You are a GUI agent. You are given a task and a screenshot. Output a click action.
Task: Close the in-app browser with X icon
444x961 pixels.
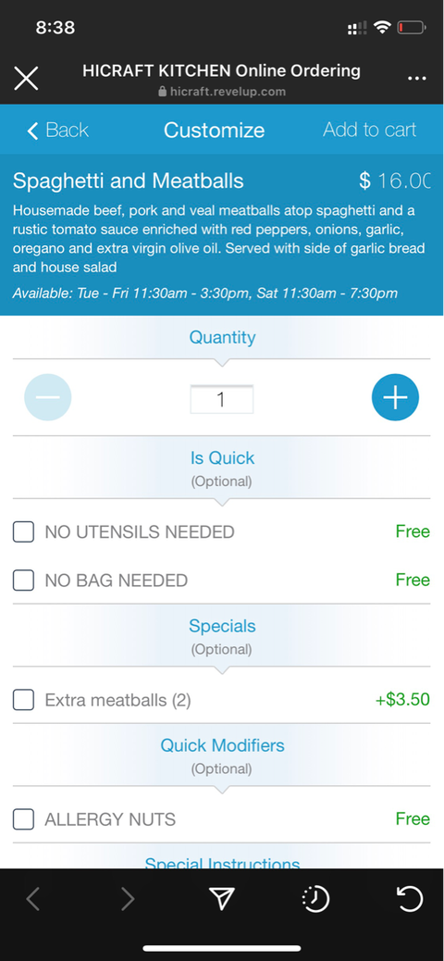[x=26, y=79]
